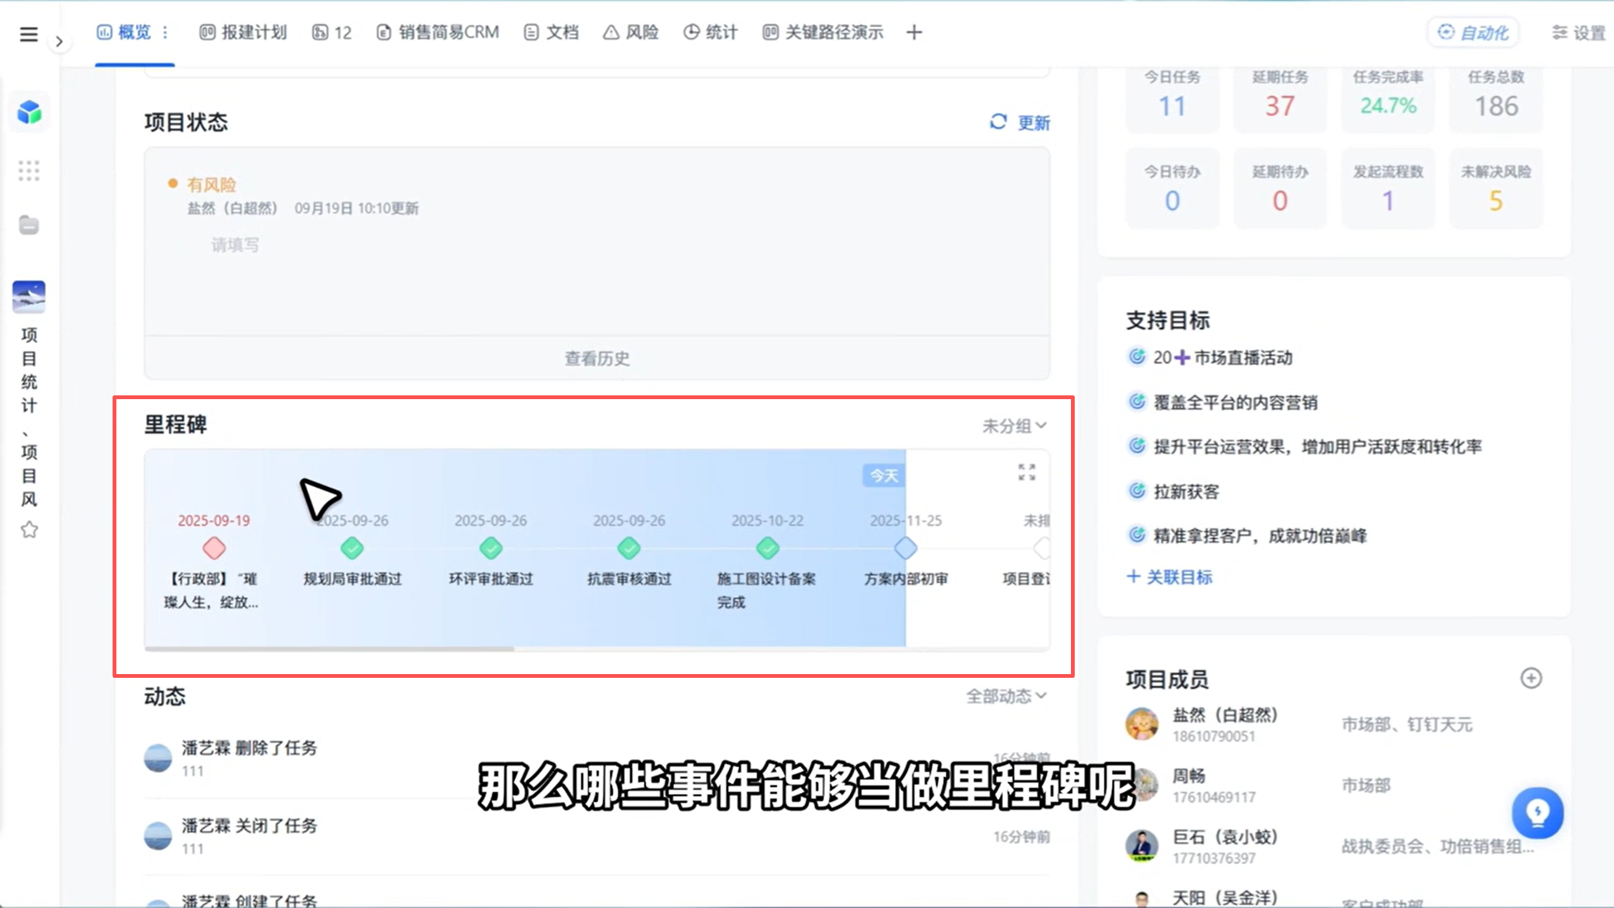Expand milestone timeline to fullscreen icon
1614x908 pixels.
click(1026, 472)
